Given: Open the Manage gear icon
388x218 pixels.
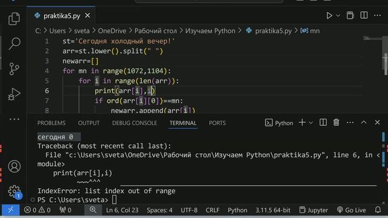Looking at the screenshot, I should click(x=15, y=191).
